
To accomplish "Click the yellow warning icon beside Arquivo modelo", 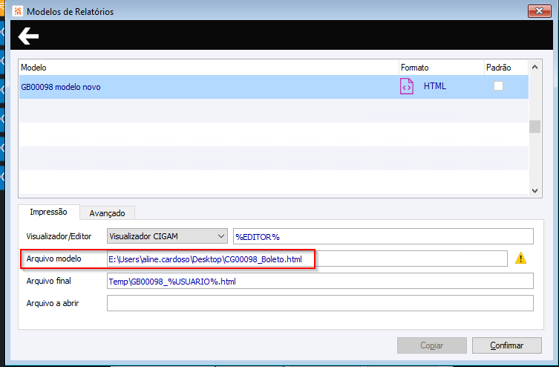I will 520,258.
